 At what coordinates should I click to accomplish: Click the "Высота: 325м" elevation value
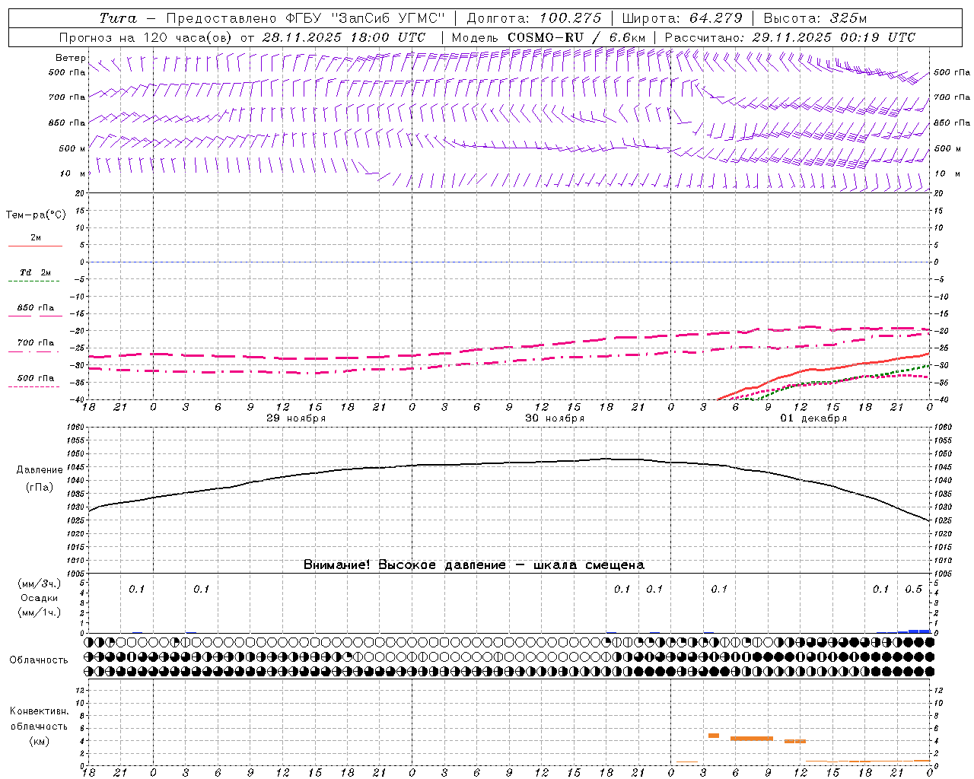tap(815, 18)
